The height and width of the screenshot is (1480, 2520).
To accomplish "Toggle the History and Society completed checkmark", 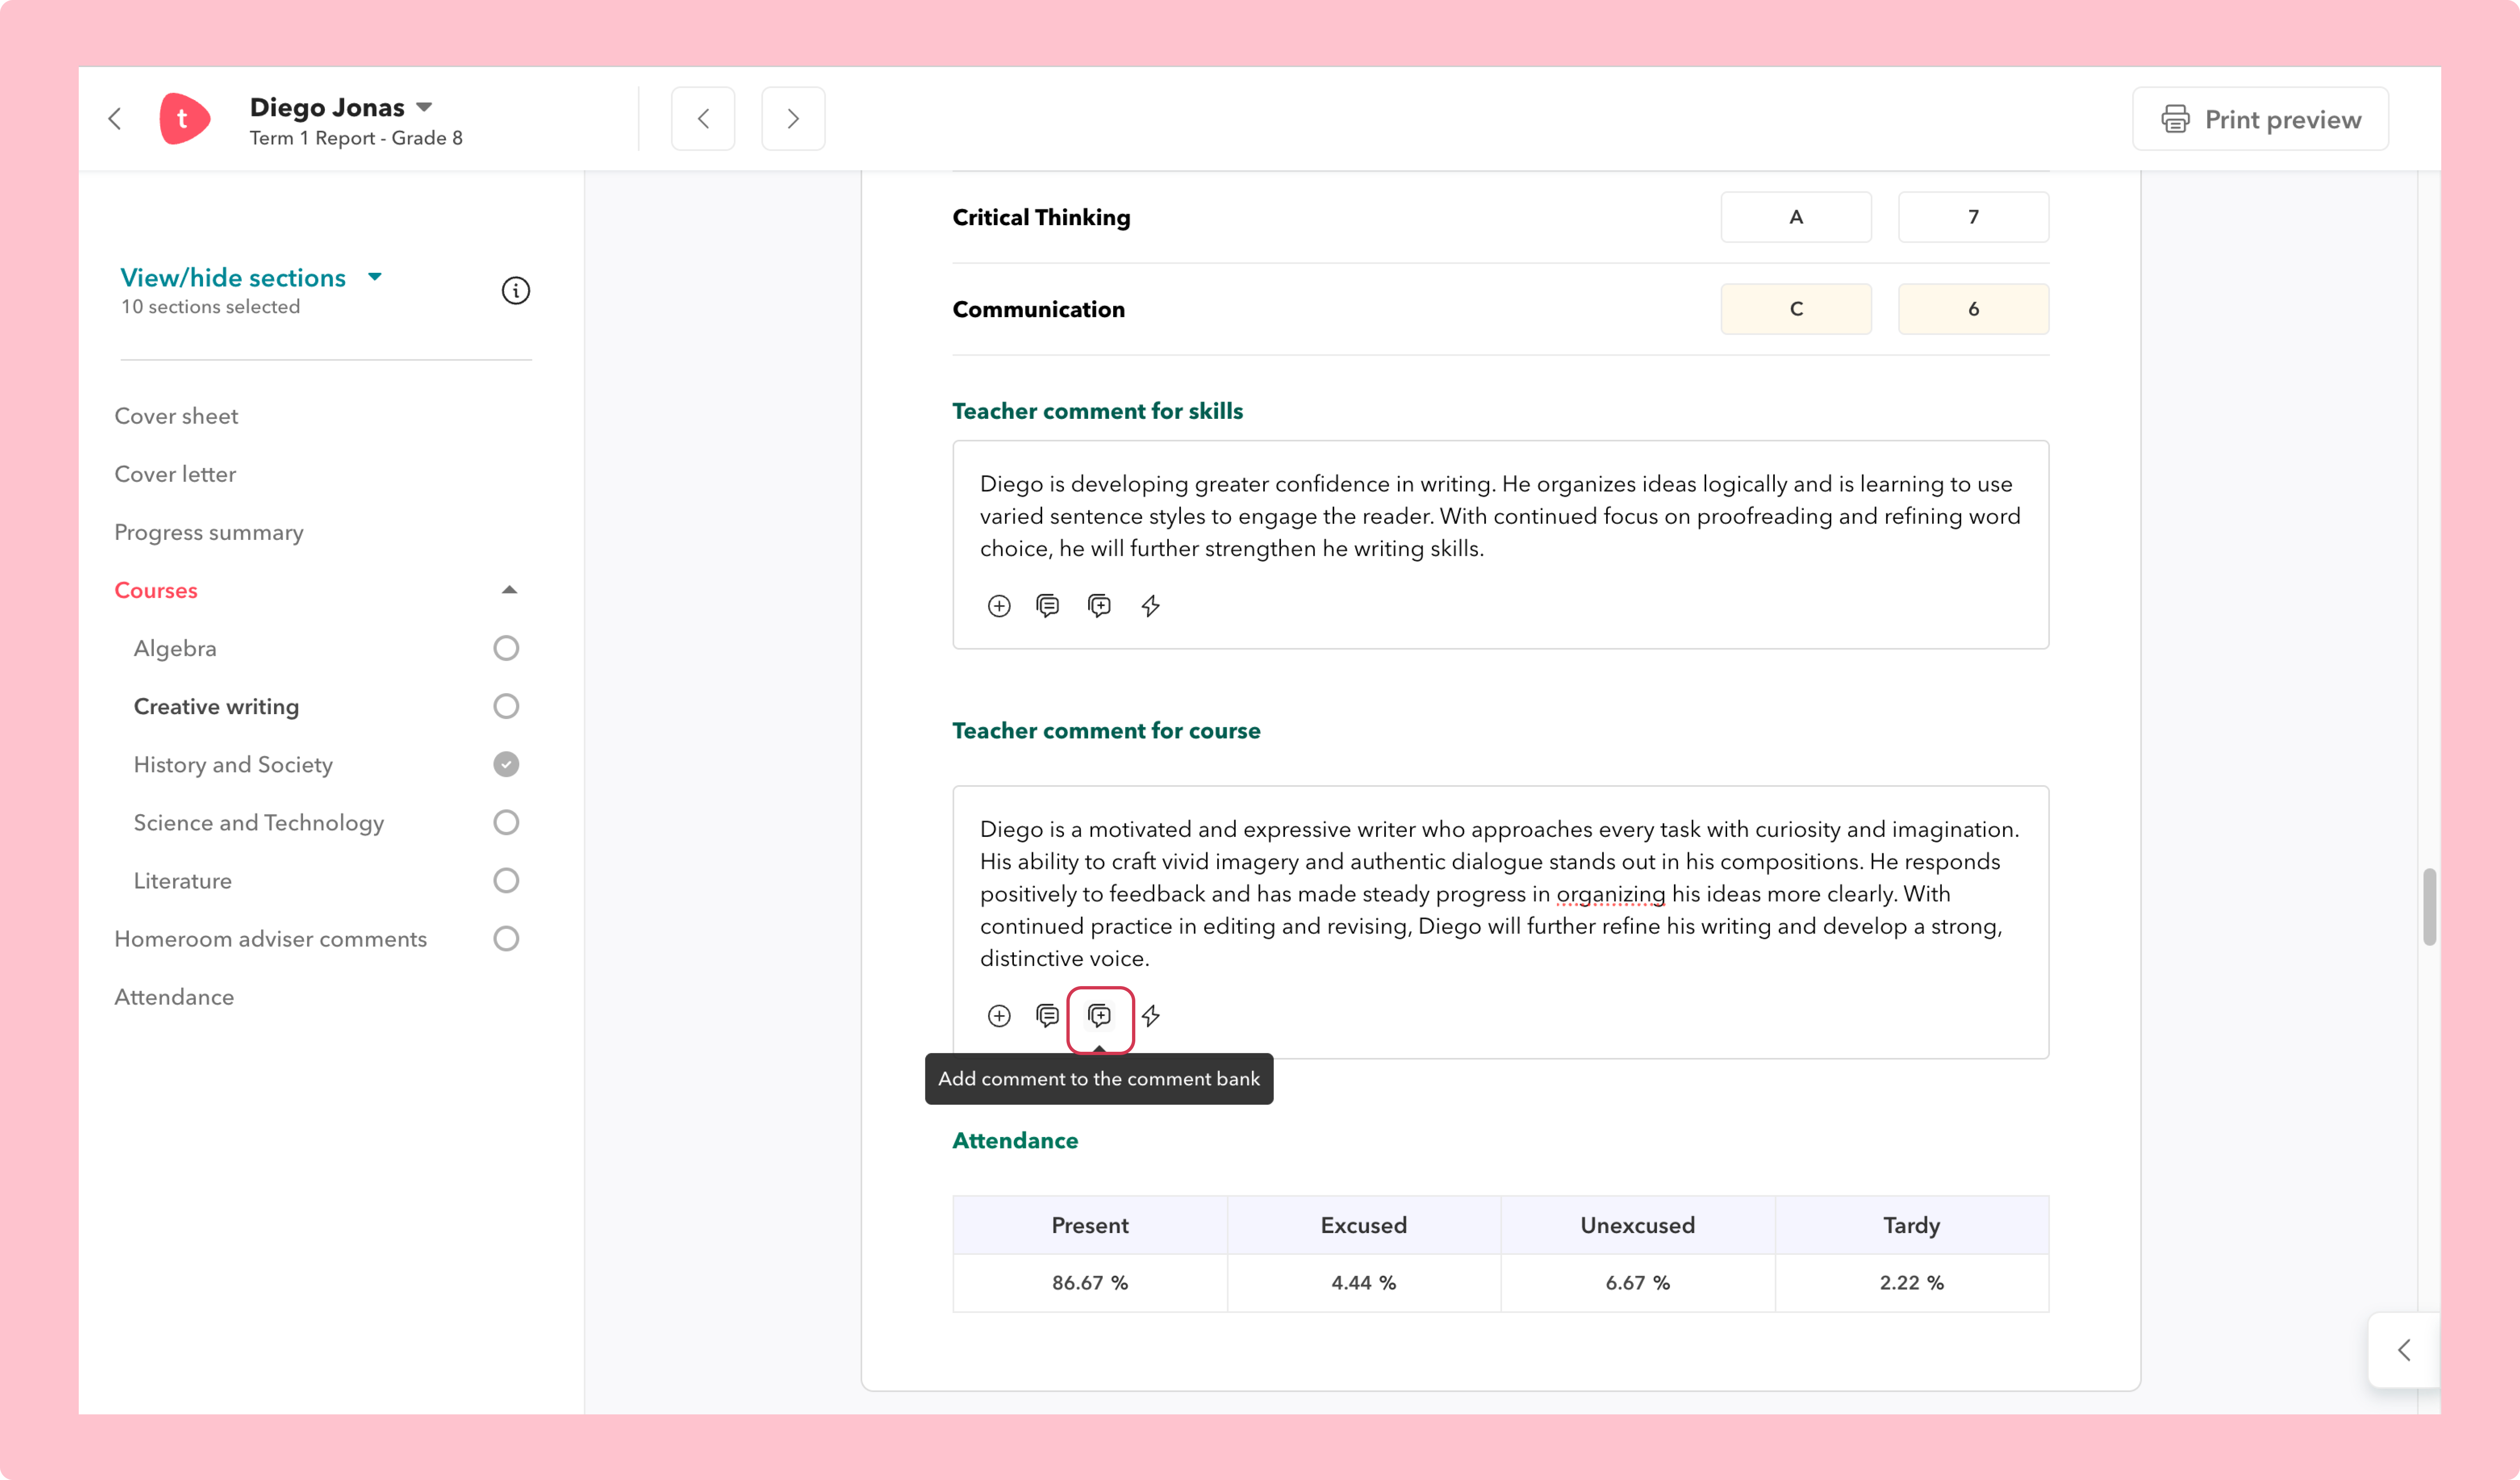I will pos(506,764).
